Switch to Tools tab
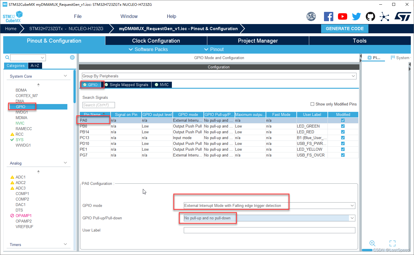This screenshot has height=255, width=414. point(360,41)
